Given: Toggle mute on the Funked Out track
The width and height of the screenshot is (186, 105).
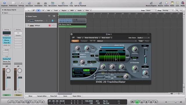Looking at the screenshot, I should (52, 21).
